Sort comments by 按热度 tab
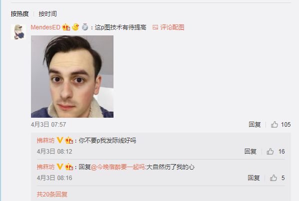Image resolution: width=299 pixels, height=201 pixels. [19, 14]
